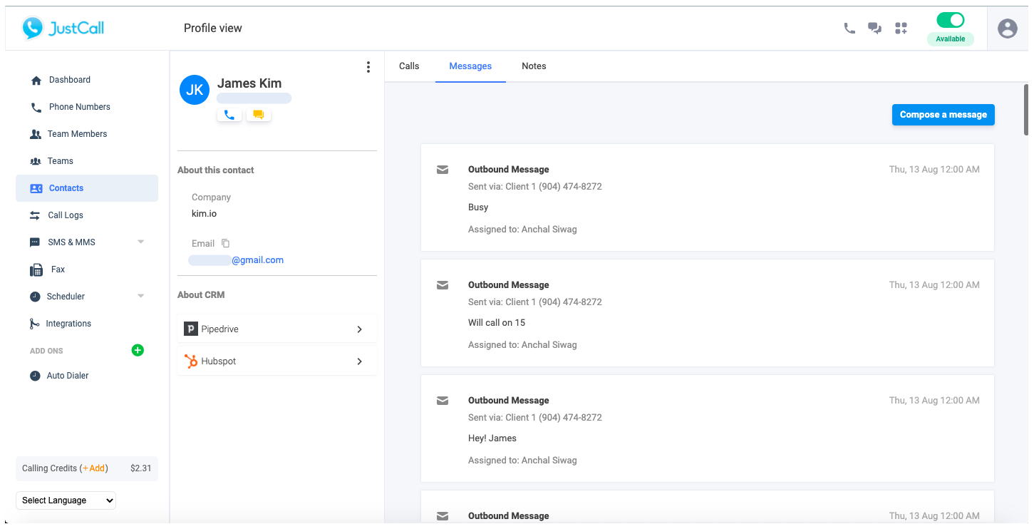1034x529 pixels.
Task: Click the green add-ons plus button
Action: click(138, 350)
